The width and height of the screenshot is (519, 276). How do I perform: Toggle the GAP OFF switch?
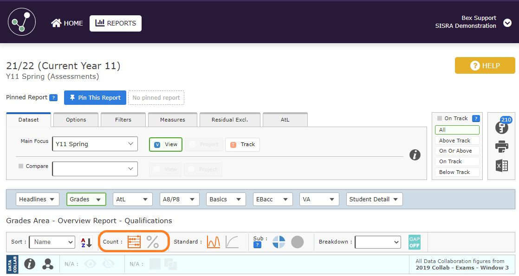(x=414, y=242)
